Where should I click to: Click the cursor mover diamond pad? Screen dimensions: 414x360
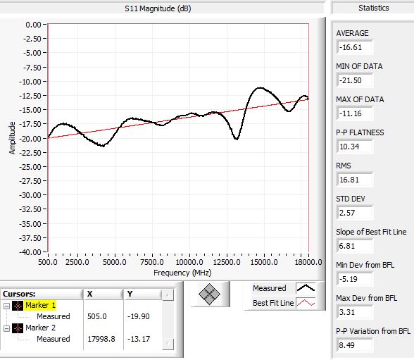209,294
